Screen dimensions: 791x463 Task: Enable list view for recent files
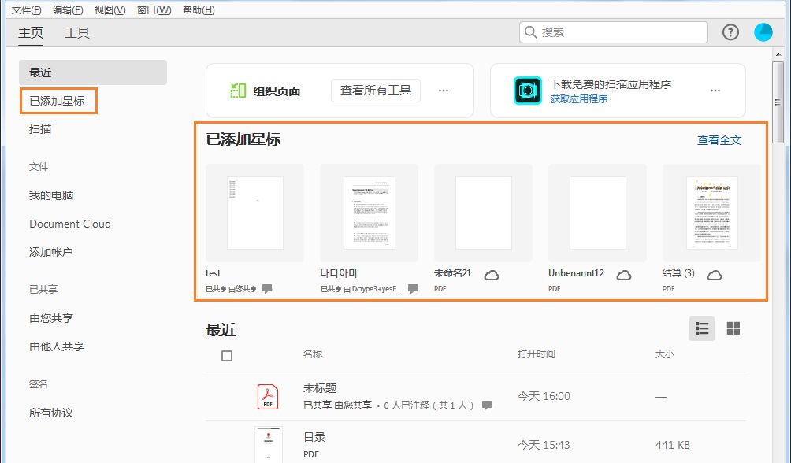tap(702, 328)
